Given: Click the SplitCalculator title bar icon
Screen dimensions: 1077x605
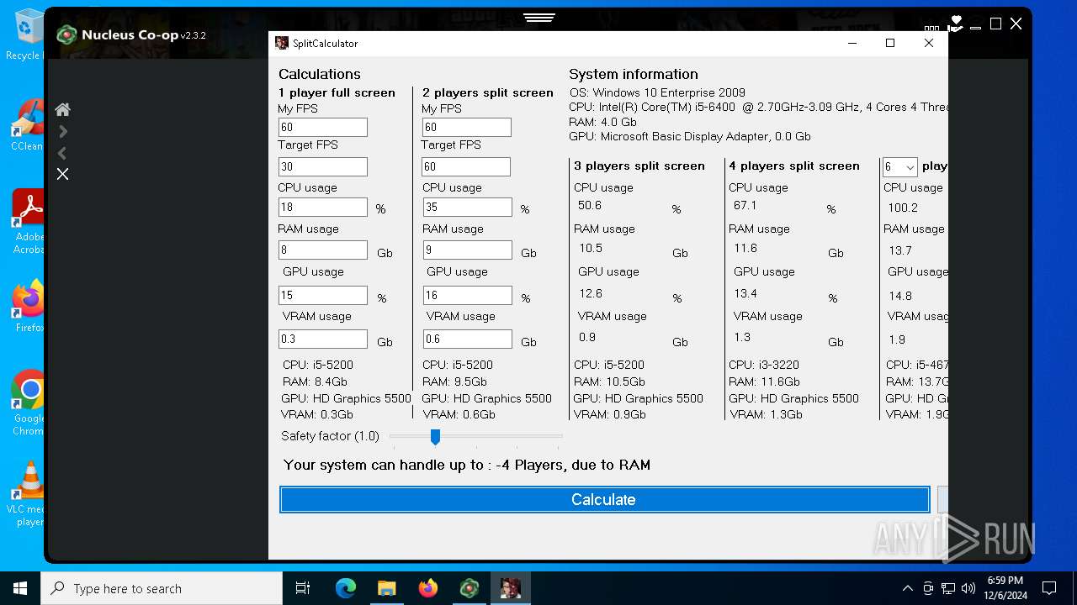Looking at the screenshot, I should pos(282,43).
